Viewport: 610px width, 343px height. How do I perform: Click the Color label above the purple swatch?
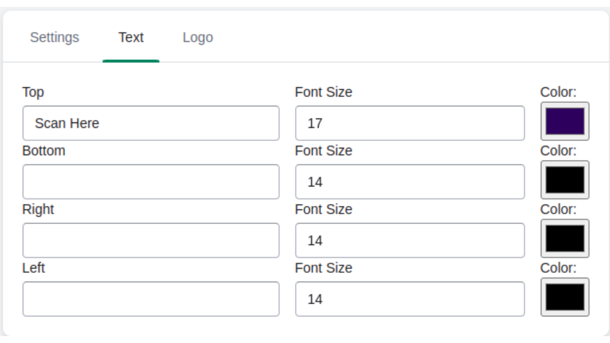558,92
